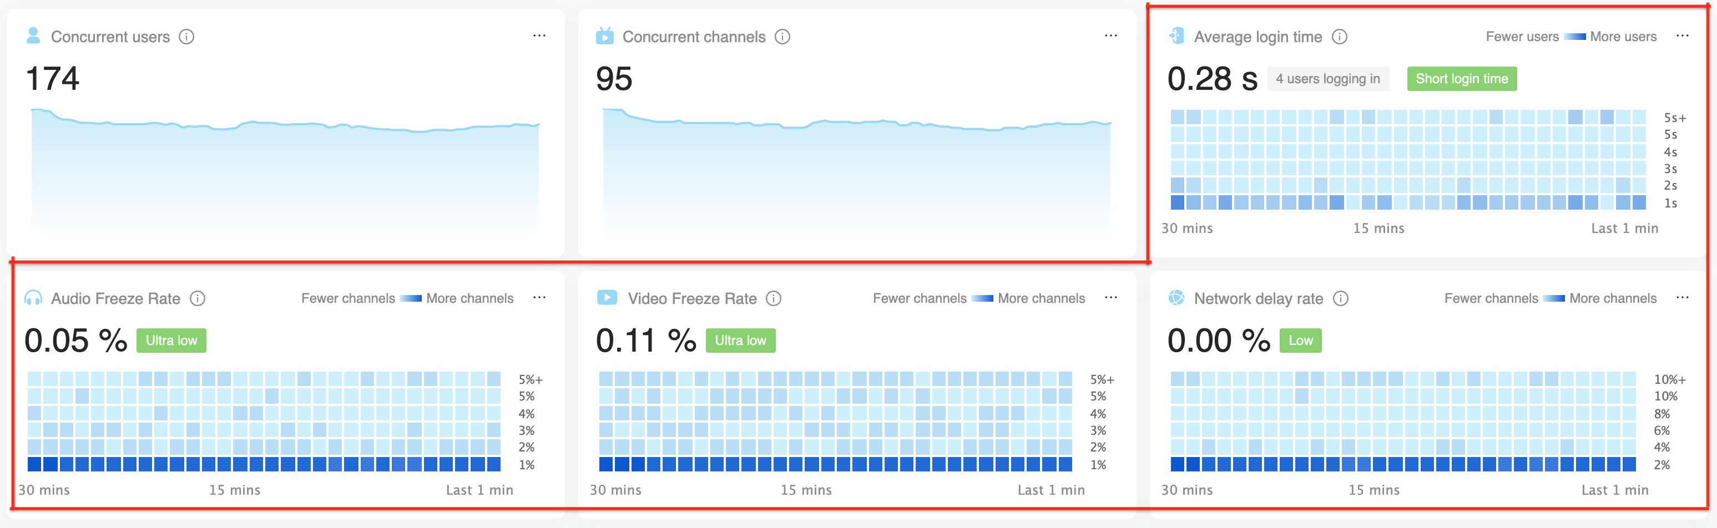1717x528 pixels.
Task: Click Network delay rate info icon
Action: 1340,298
